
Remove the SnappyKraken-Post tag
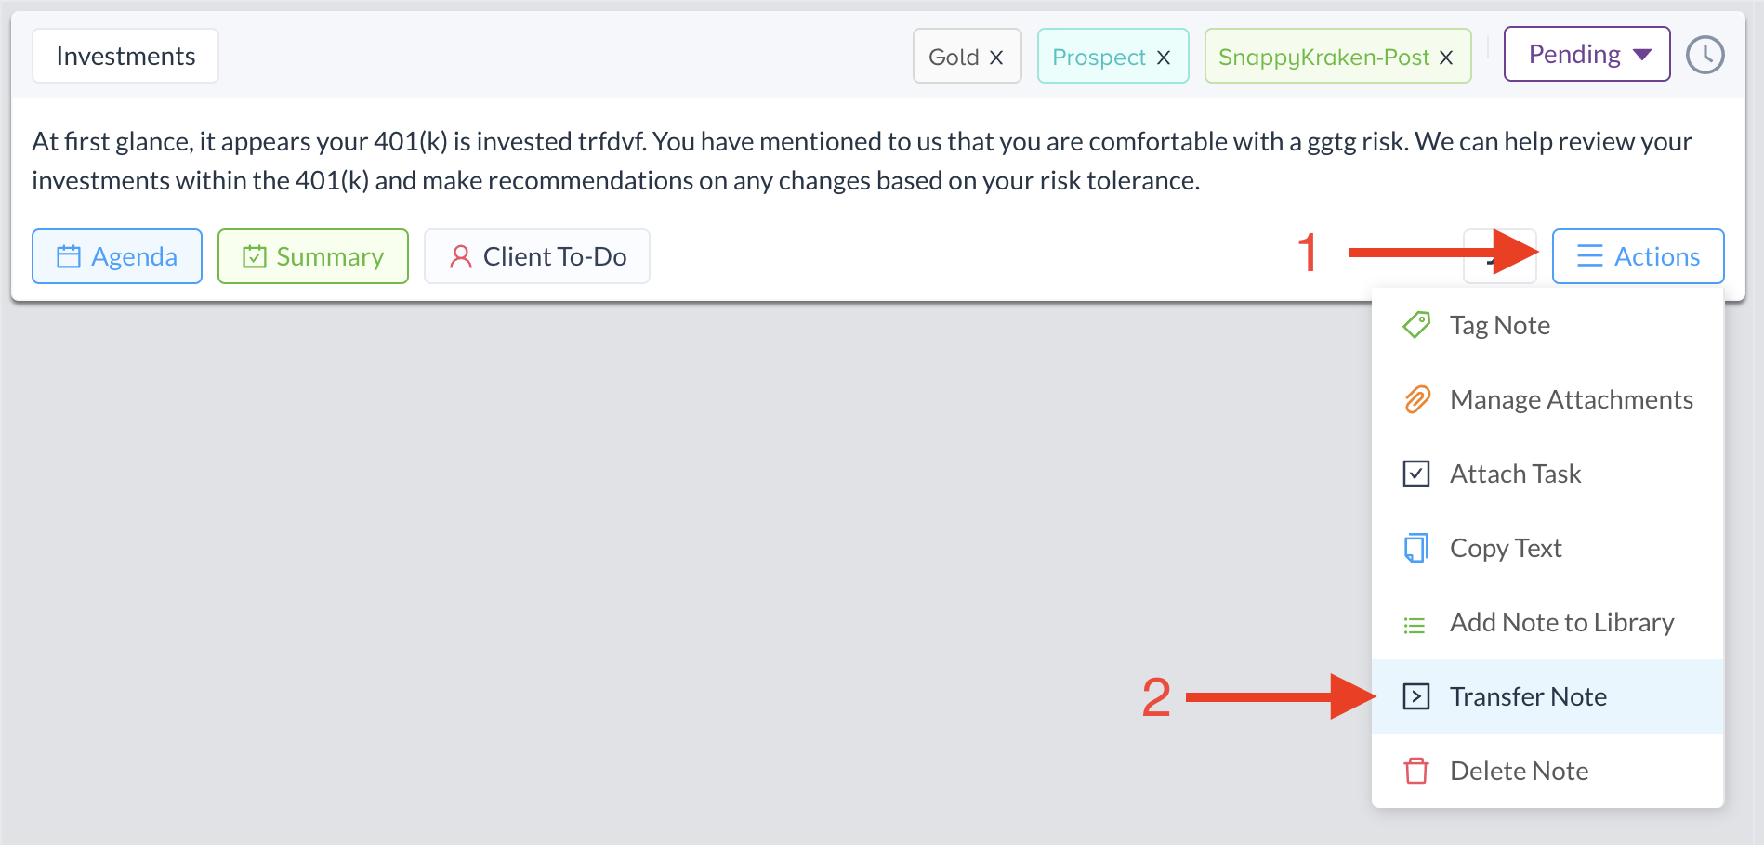coord(1445,58)
